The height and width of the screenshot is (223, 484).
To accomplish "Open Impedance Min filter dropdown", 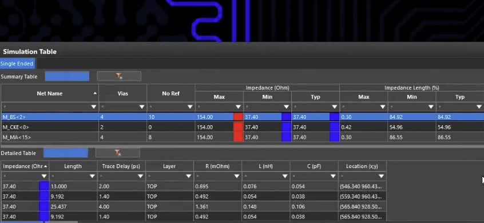I will tap(287, 107).
